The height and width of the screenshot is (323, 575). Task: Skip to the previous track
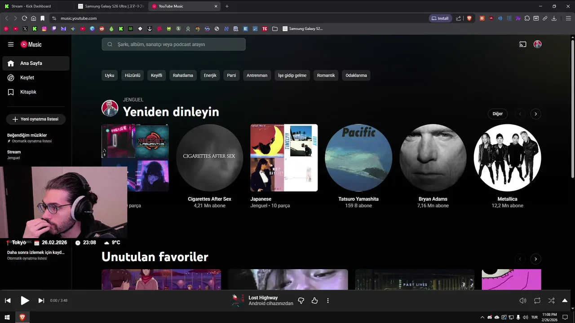pyautogui.click(x=8, y=301)
